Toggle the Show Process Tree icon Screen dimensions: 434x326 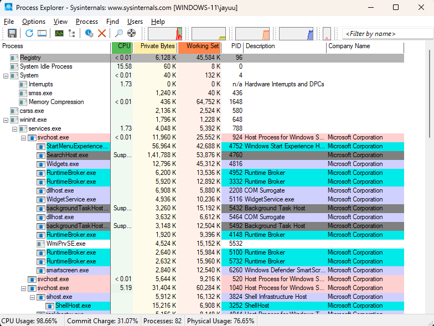coord(72,33)
